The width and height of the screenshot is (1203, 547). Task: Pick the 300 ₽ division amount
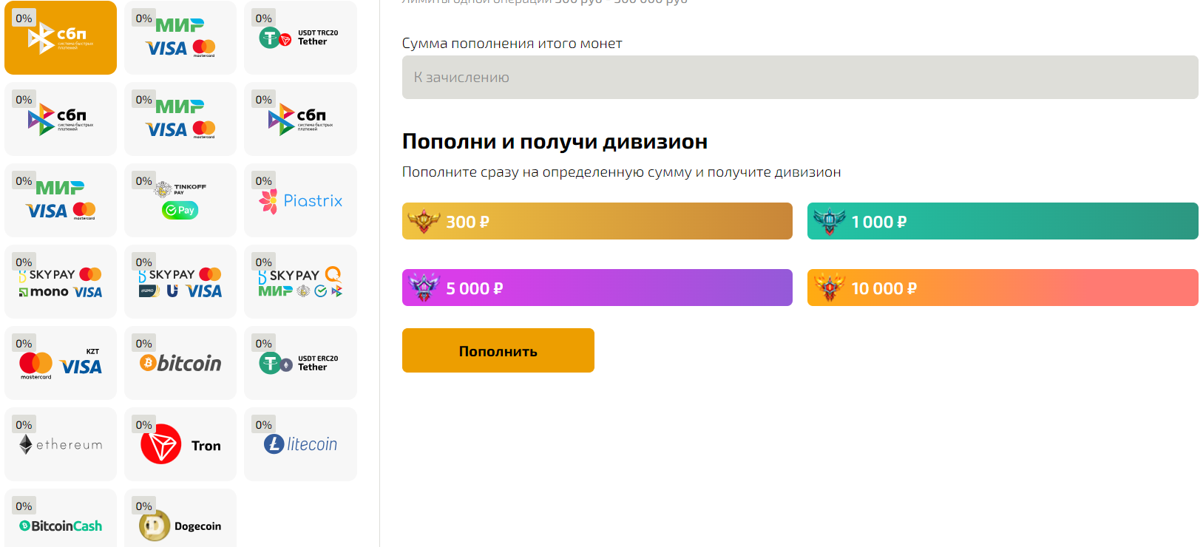tap(597, 221)
